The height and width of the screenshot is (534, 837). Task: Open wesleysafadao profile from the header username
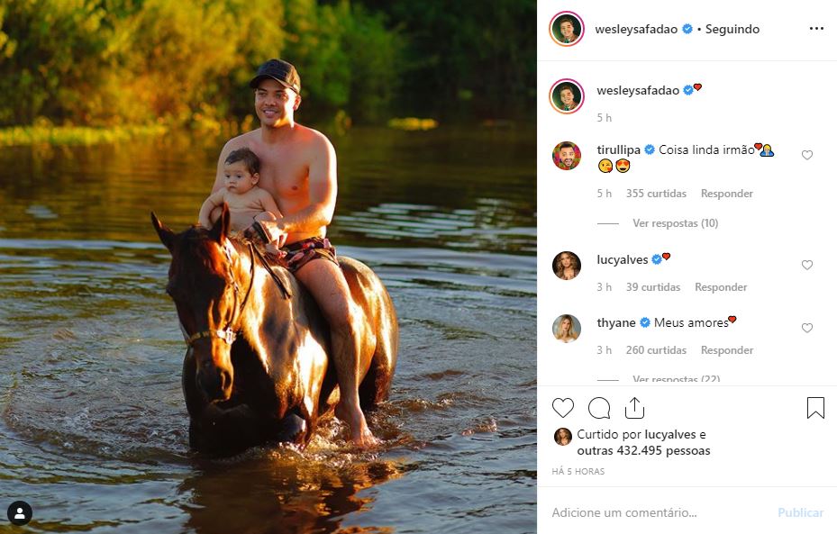tap(637, 29)
